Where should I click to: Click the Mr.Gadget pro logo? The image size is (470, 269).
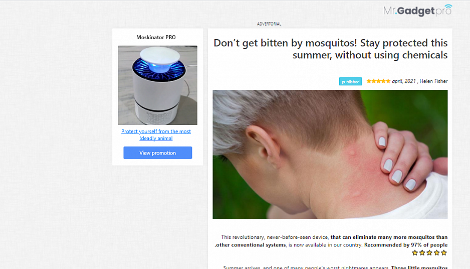417,10
